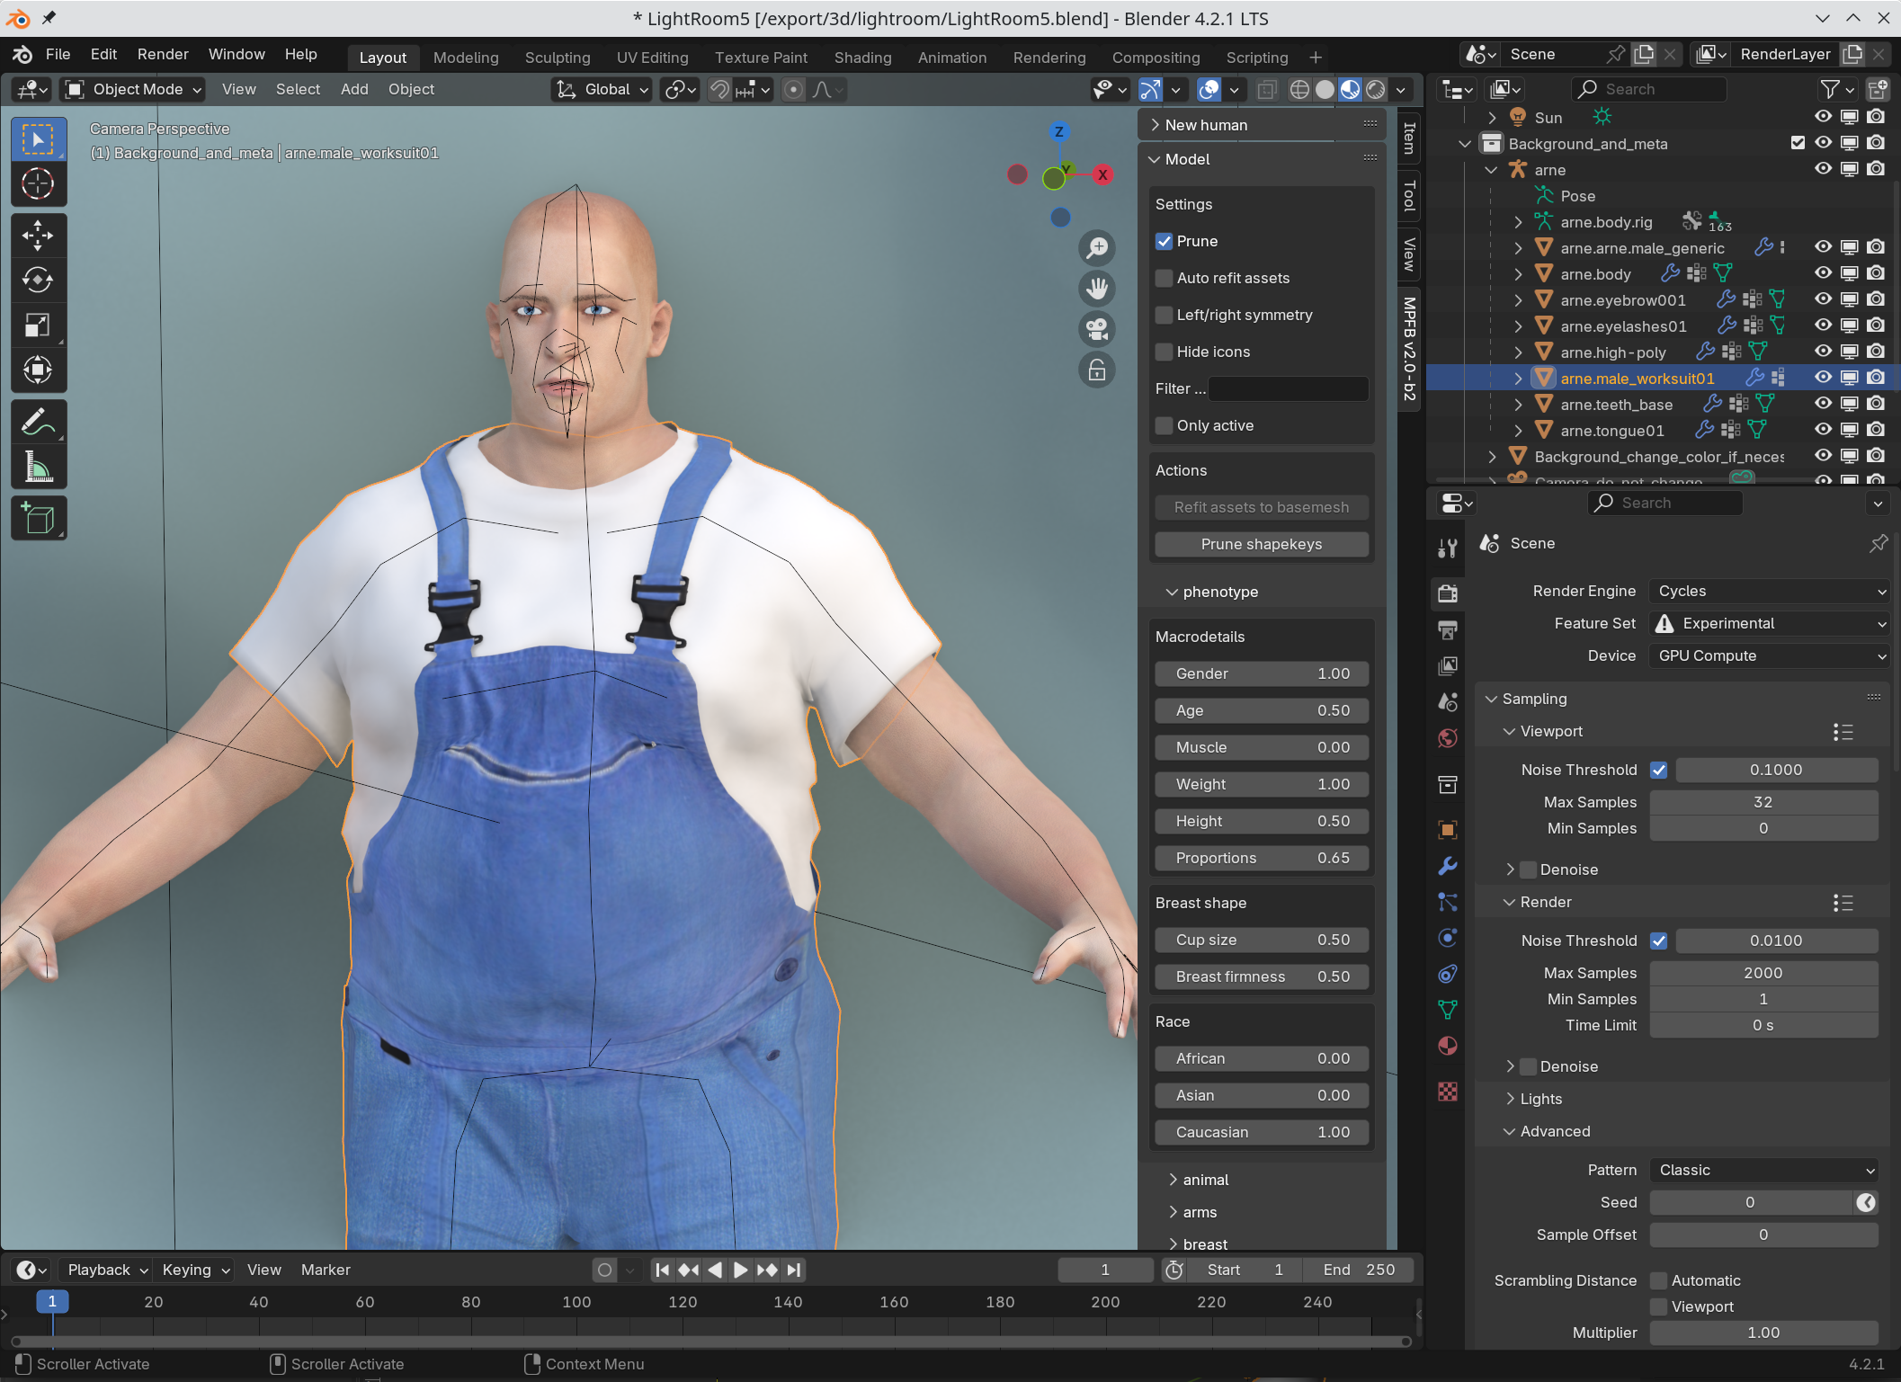Click the viewport pan hand icon

tap(1097, 289)
